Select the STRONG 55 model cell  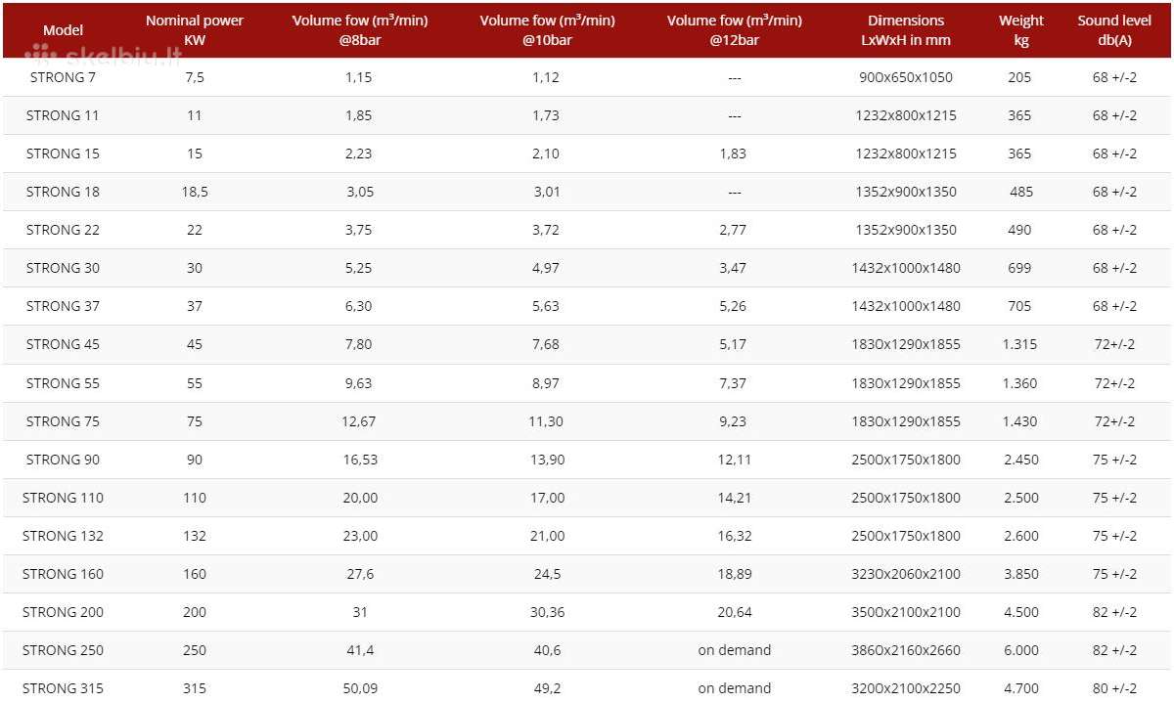tap(63, 383)
